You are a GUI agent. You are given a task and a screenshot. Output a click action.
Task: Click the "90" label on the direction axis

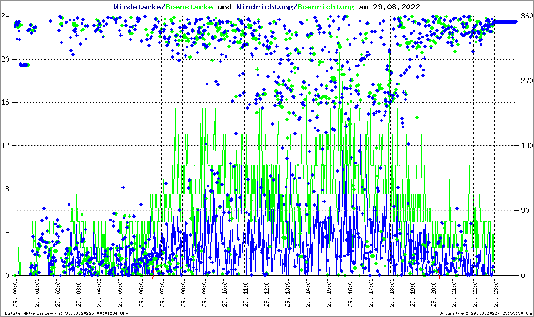pos(525,210)
